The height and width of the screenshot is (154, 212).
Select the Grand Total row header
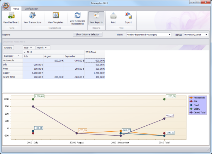tap(13, 77)
